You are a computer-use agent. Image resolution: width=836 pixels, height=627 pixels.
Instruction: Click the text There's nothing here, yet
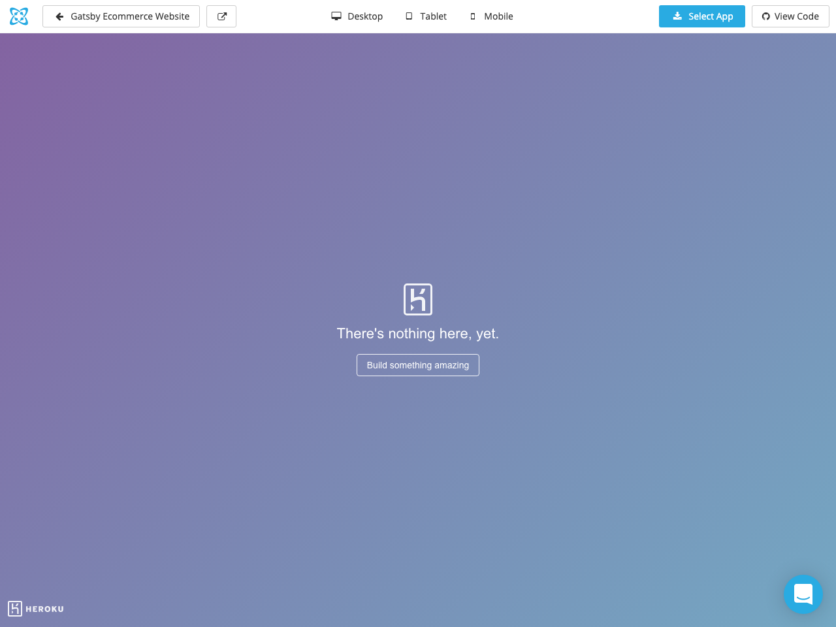[x=418, y=333]
